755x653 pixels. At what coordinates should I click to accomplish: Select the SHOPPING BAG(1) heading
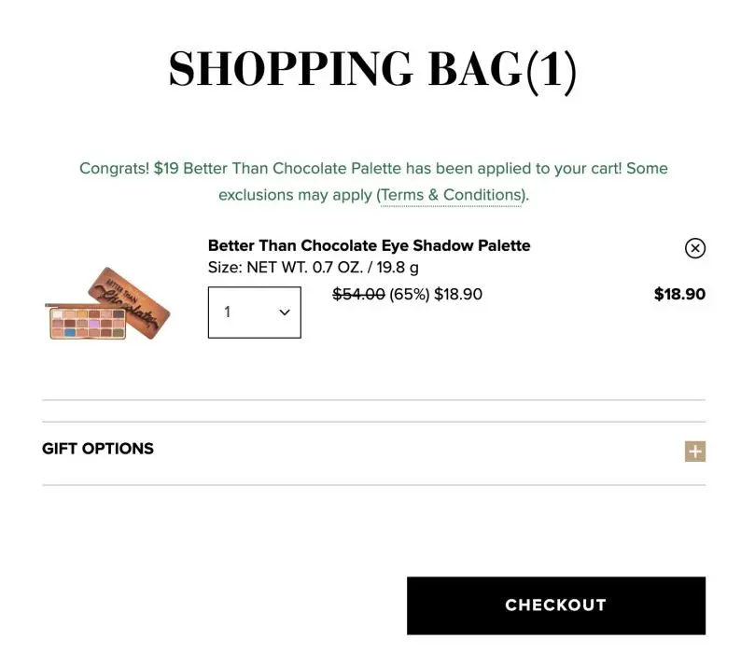[372, 67]
